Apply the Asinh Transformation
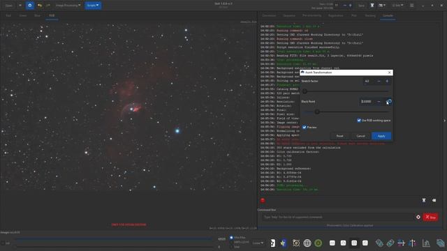The height and width of the screenshot is (251, 447). pos(381,136)
